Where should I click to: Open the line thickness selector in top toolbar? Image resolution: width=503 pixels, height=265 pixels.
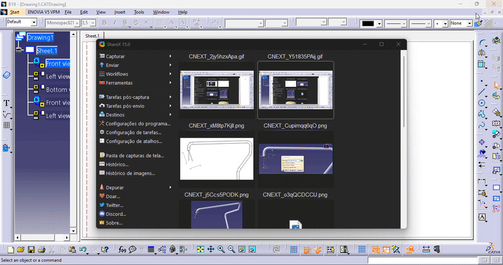click(x=396, y=24)
